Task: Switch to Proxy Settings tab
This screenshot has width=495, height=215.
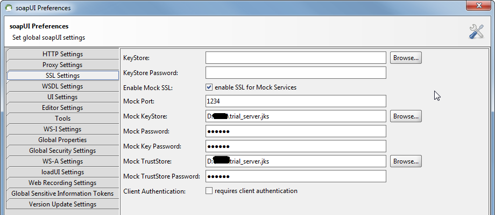Action: pyautogui.click(x=62, y=65)
